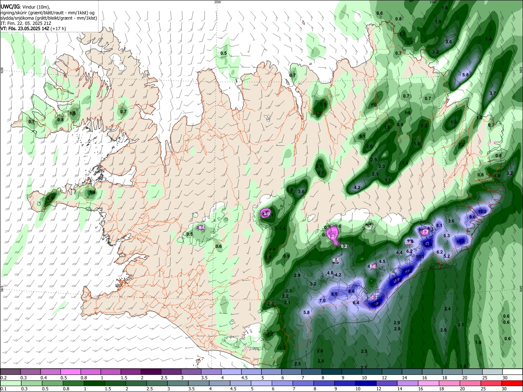
Task: Click the "11.1" precipitation value on the map
Action: tap(460, 242)
